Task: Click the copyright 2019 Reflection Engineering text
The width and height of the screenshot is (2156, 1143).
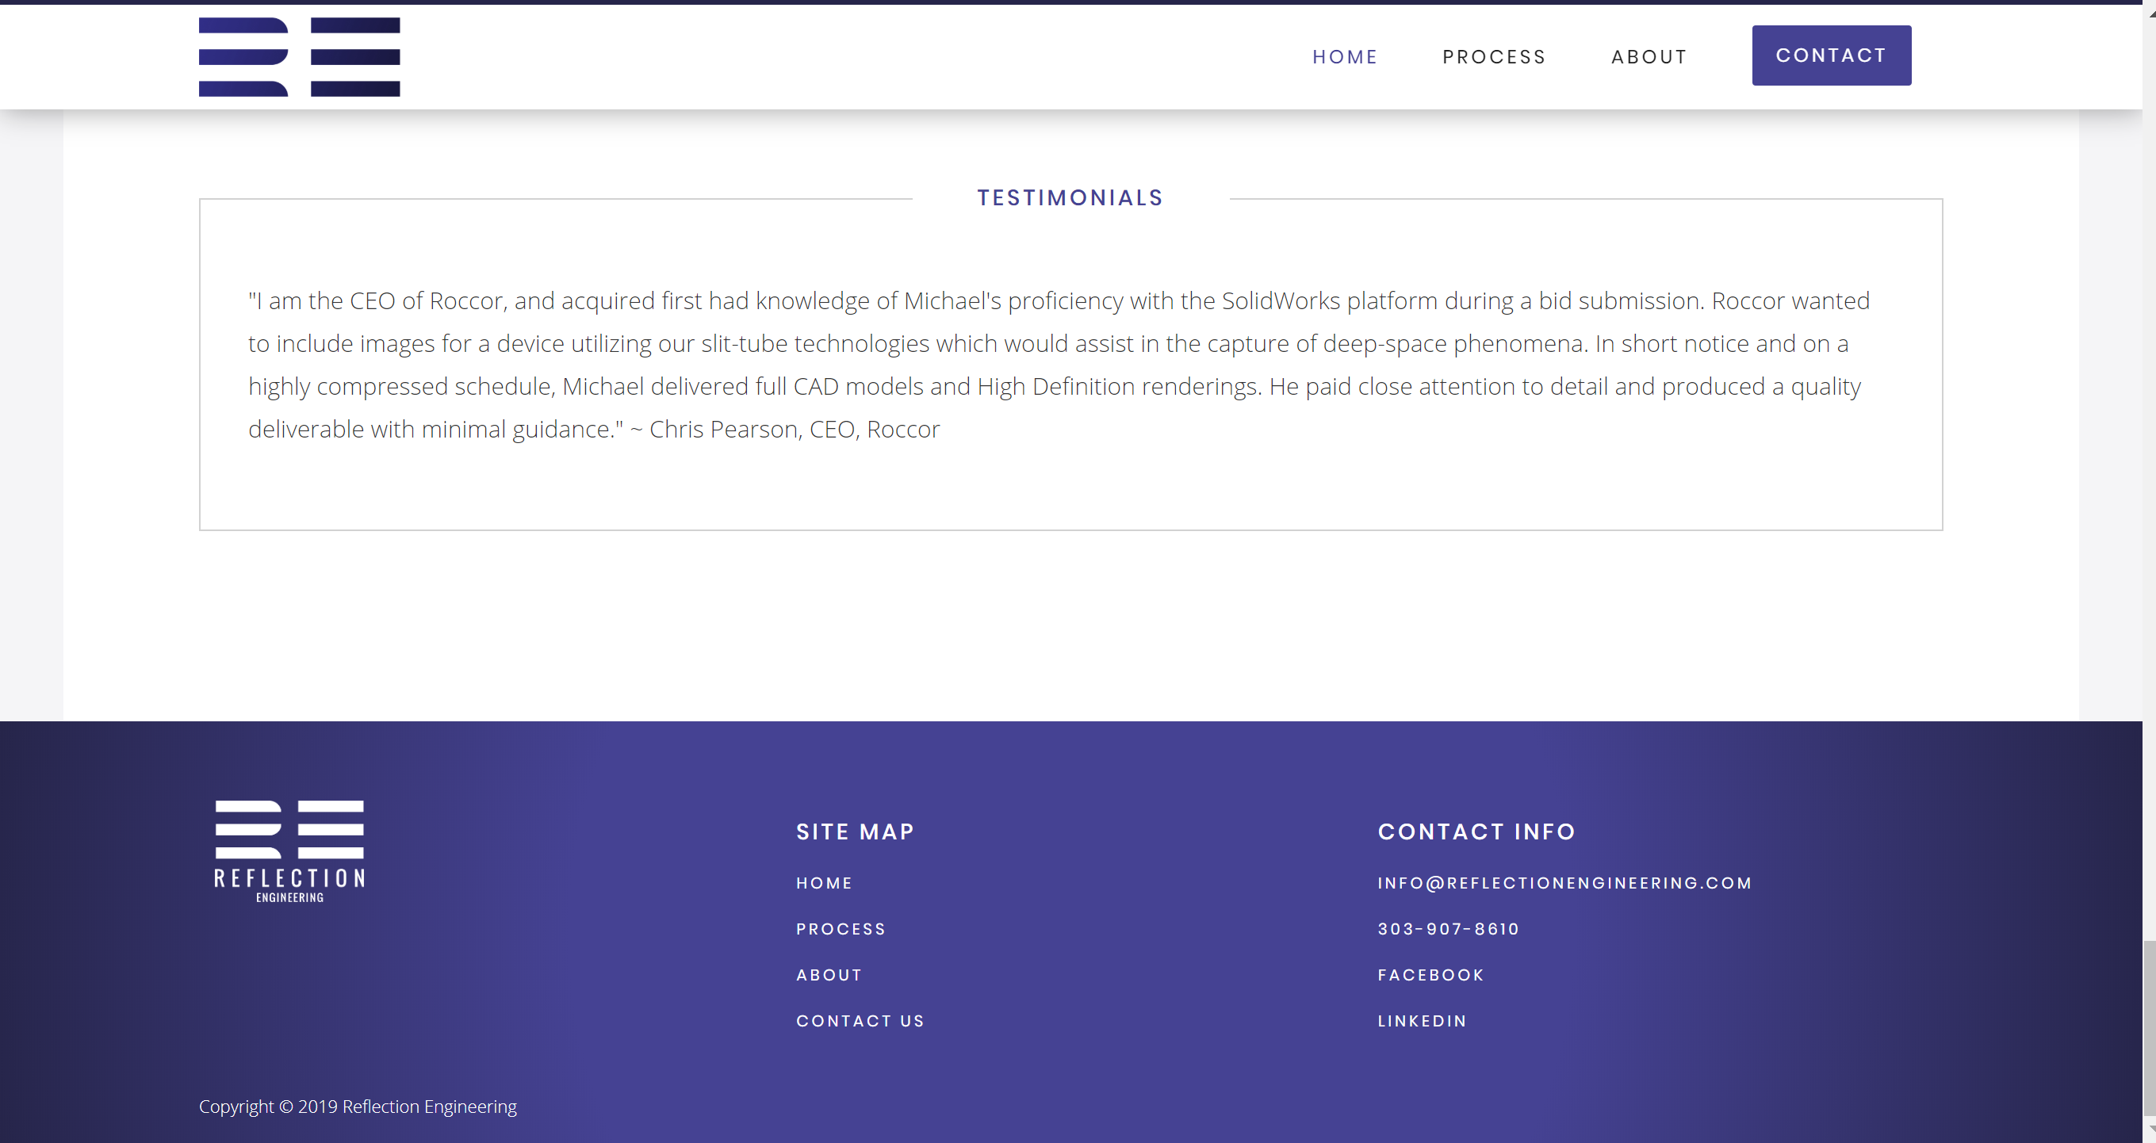Action: click(x=358, y=1107)
